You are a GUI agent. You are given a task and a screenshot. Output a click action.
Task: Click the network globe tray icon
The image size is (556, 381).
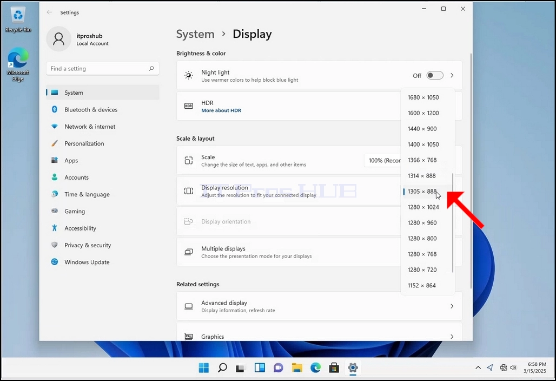click(x=503, y=367)
